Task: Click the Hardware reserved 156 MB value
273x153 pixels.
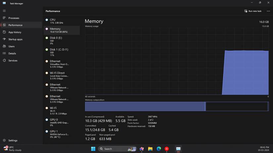Action: 152,126
